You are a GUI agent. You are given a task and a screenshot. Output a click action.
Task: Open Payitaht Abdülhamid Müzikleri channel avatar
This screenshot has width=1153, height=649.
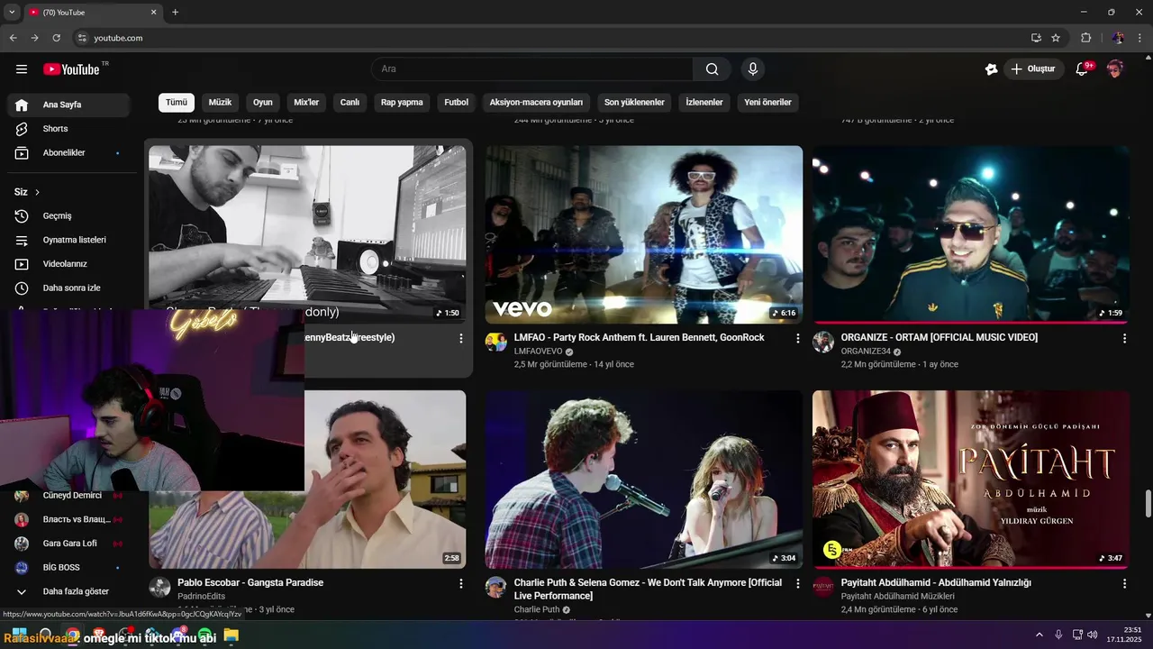(x=823, y=587)
